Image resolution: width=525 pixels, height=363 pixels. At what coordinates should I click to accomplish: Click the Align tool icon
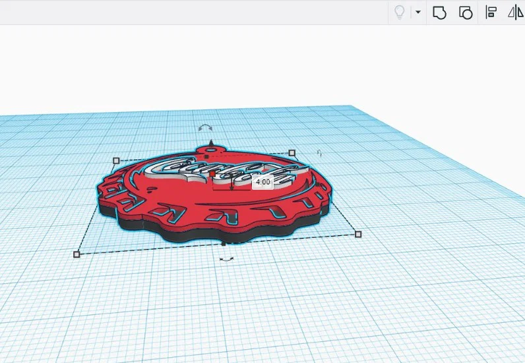coord(491,13)
